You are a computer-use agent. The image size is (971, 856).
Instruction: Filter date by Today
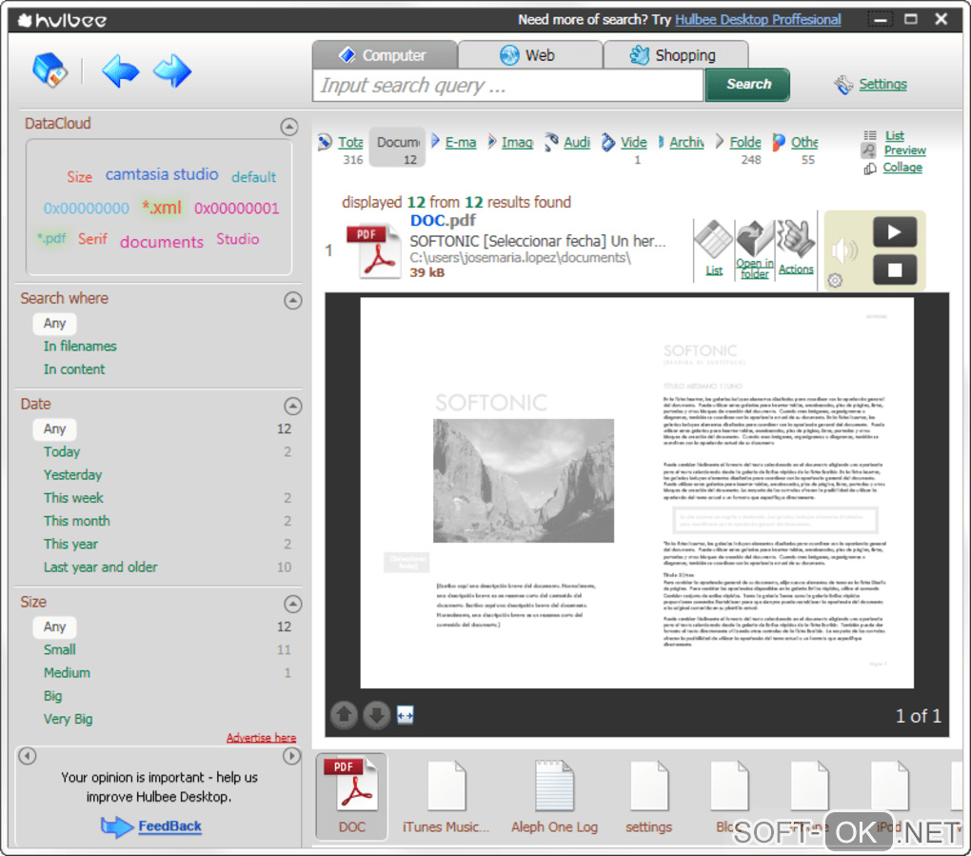62,451
